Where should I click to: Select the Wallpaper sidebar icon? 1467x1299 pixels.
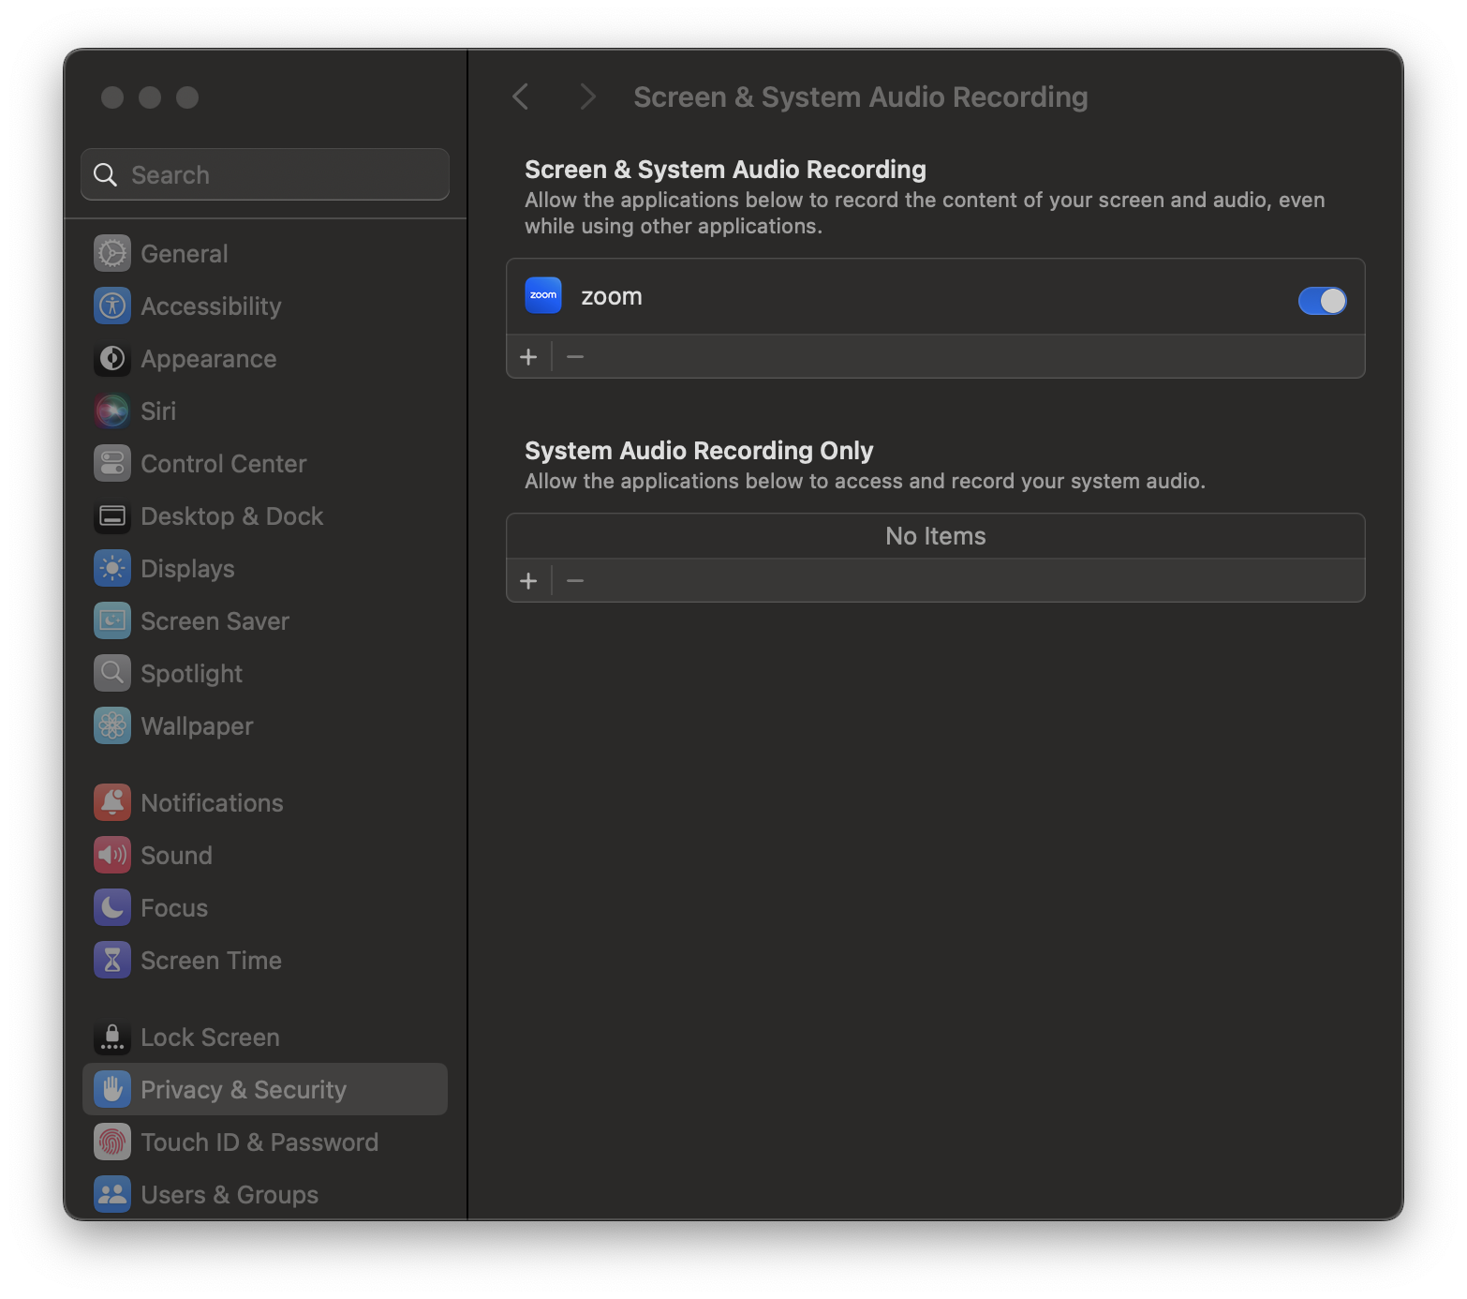point(111,725)
